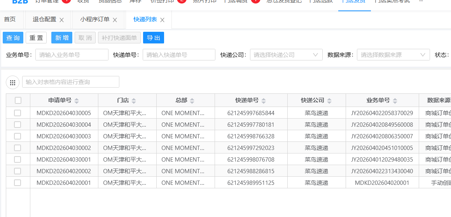Select the checkbox for row MDKD202604020001

[17, 183]
